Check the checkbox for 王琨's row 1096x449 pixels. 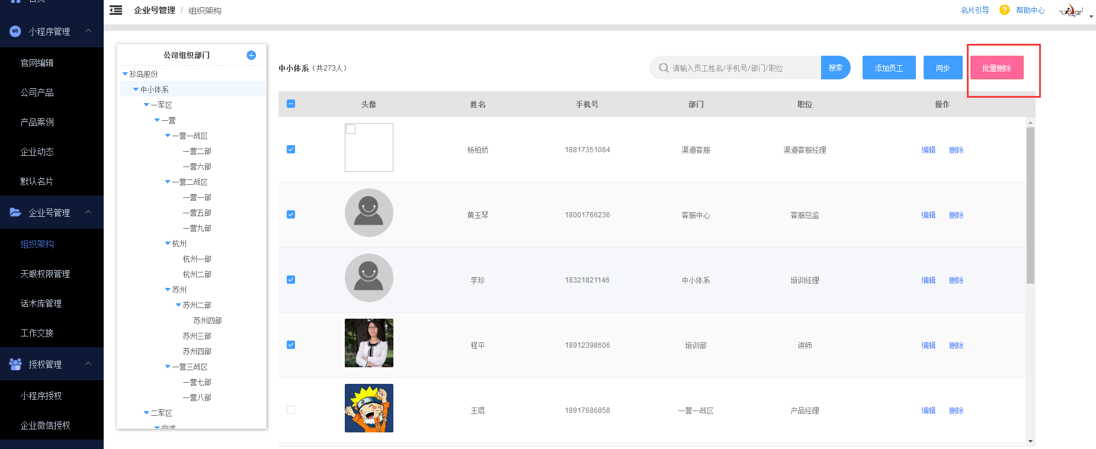click(291, 410)
